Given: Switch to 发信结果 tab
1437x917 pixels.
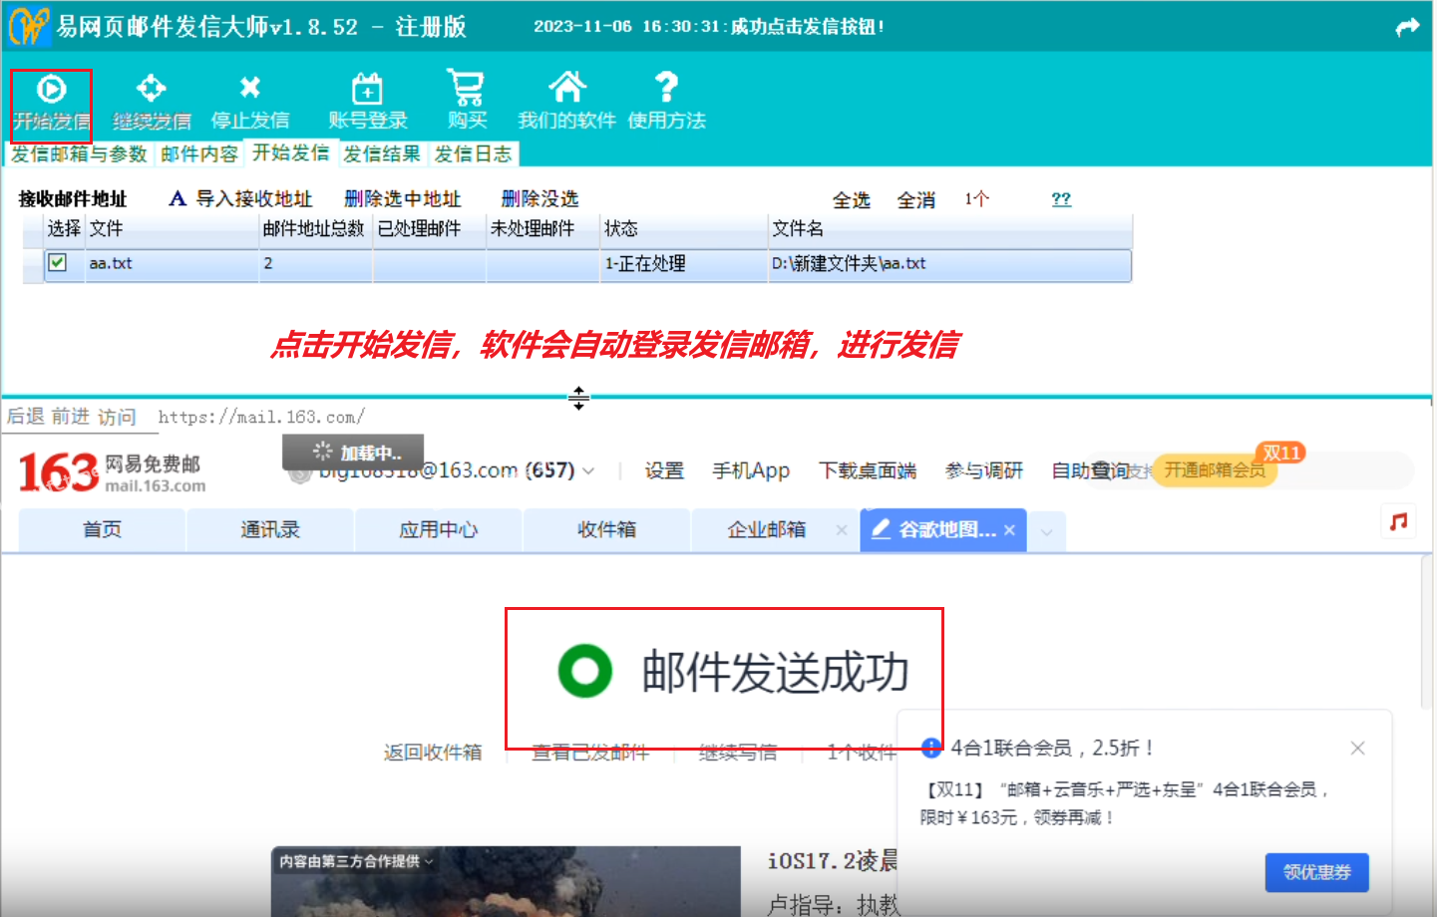Looking at the screenshot, I should [381, 153].
